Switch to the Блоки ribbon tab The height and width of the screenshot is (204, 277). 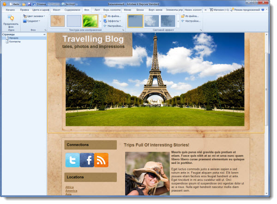pos(140,9)
